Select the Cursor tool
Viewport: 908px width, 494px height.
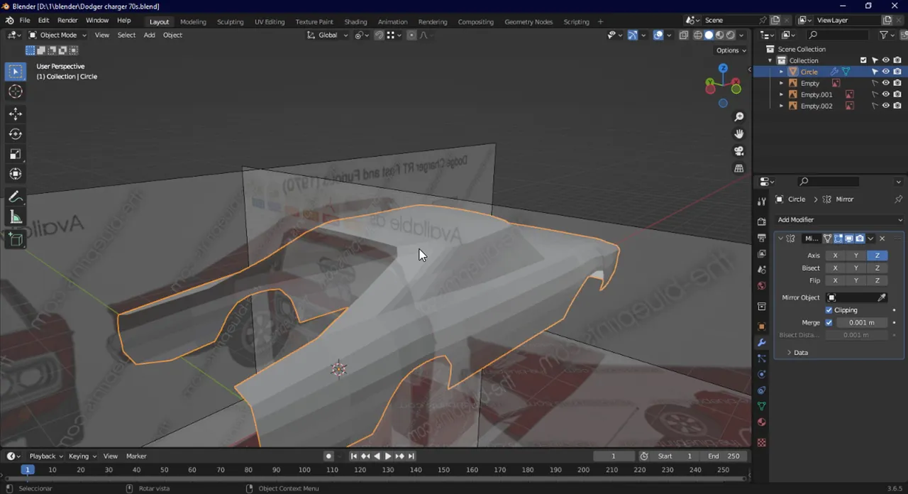[x=16, y=91]
